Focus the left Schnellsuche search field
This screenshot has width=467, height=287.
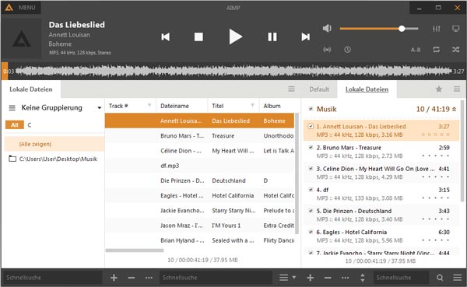coord(52,278)
